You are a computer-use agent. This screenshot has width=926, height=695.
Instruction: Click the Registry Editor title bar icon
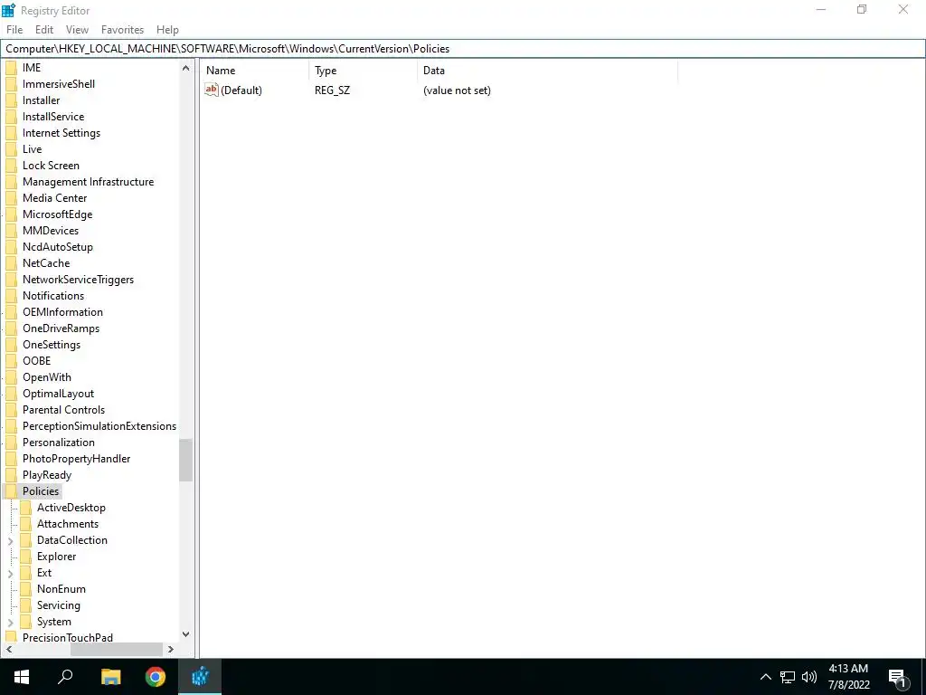(x=8, y=10)
